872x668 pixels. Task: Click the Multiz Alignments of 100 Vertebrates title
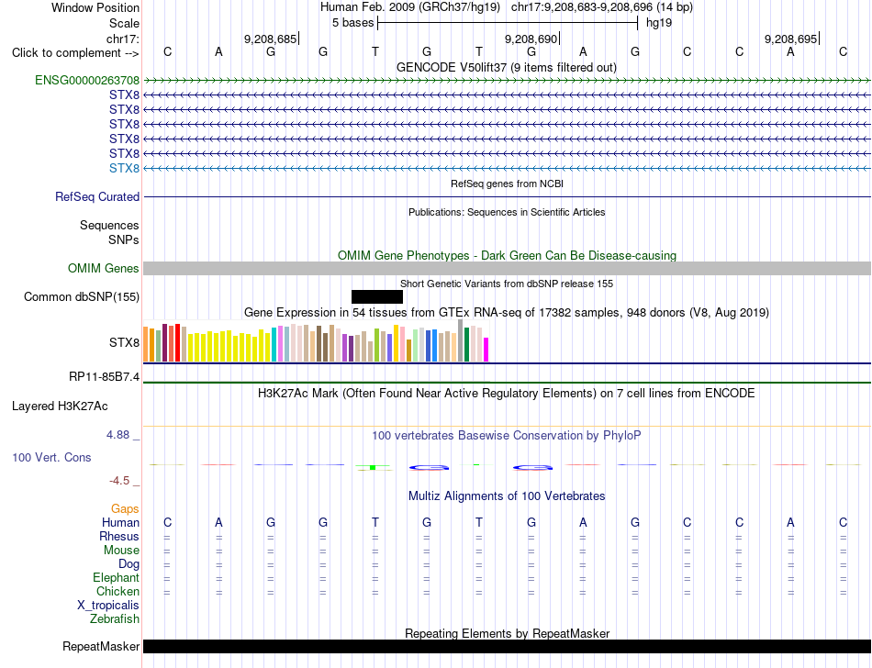507,495
